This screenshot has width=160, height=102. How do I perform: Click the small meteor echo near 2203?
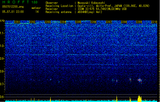51,80
